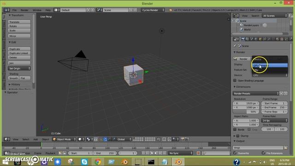Viewport: 295px width, 166px height.
Task: Open the Cycles Render engine dropdown
Action: tap(153, 10)
